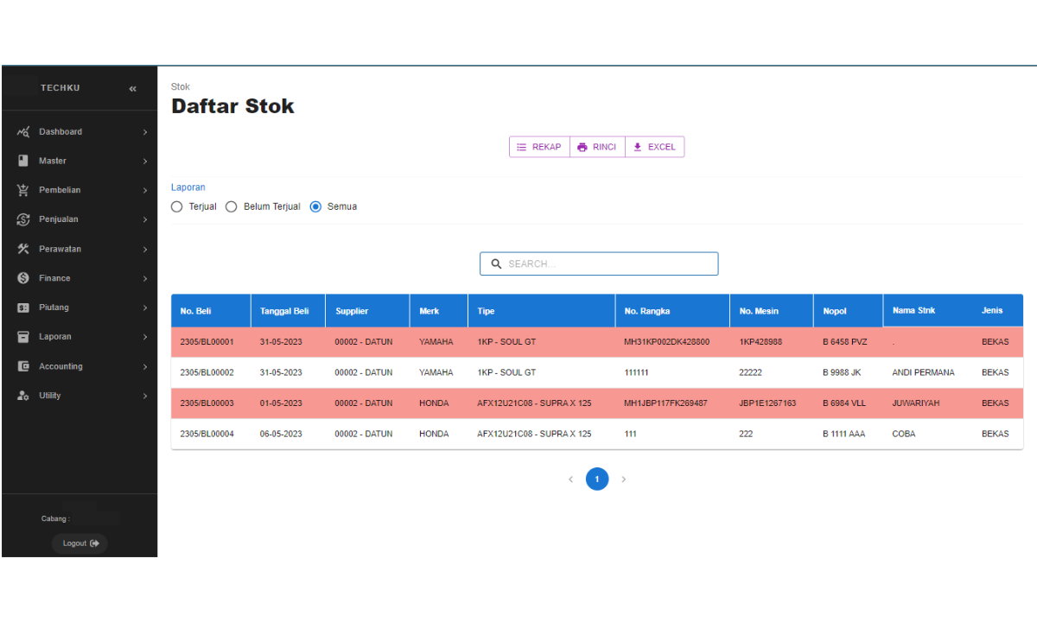
Task: Select the Belum Terjual radio option
Action: (232, 207)
